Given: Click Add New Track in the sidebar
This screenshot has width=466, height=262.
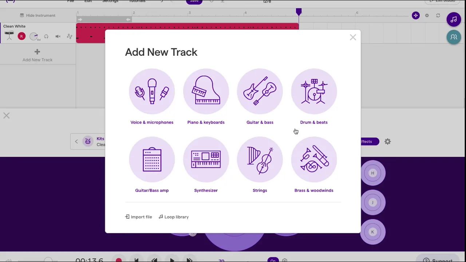Looking at the screenshot, I should coord(37,55).
